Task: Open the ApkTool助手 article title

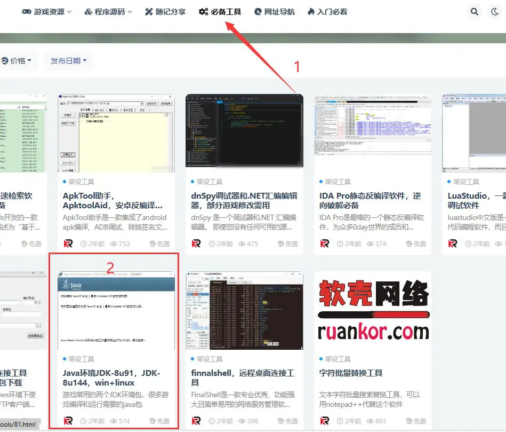Action: point(113,201)
